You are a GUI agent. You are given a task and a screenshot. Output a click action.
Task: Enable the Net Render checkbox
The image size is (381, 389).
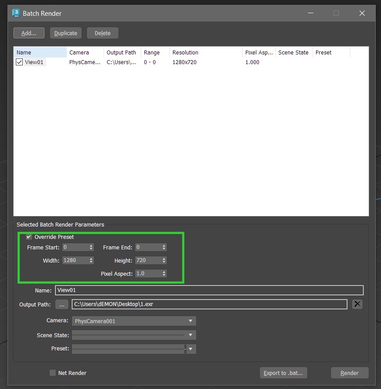coord(53,373)
